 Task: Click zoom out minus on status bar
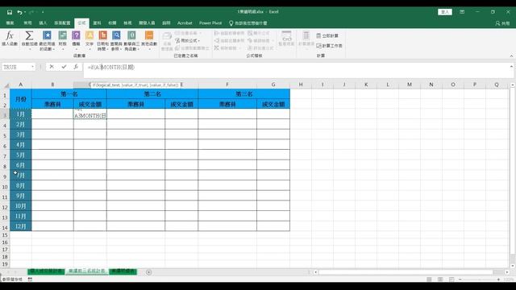coord(460,280)
